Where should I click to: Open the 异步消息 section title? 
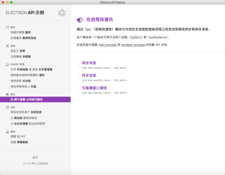[x=89, y=63]
